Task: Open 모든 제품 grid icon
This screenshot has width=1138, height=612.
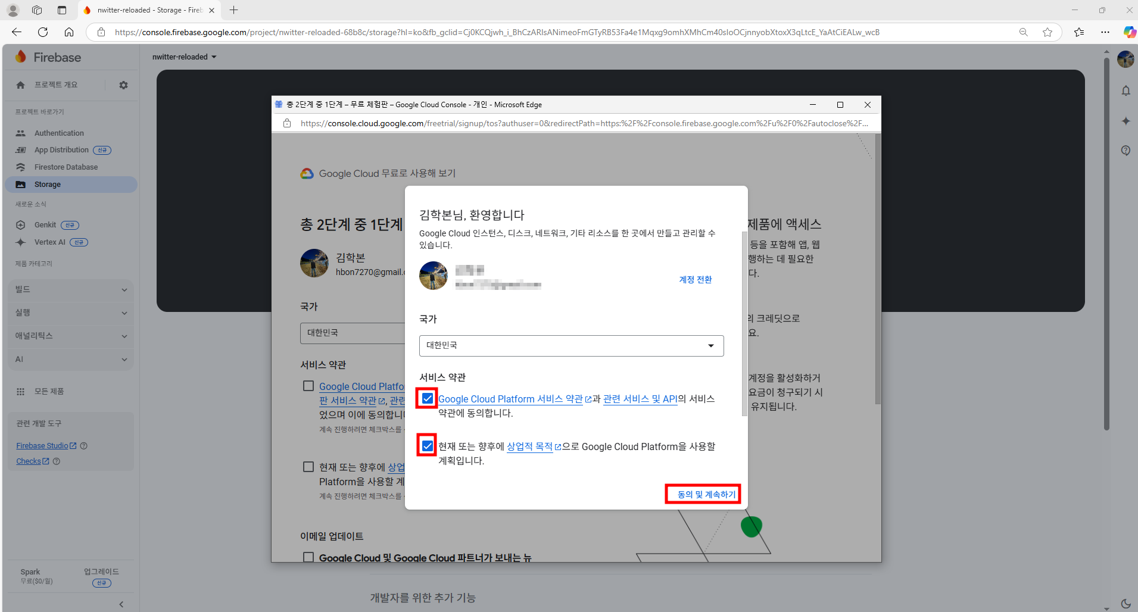Action: [x=21, y=392]
